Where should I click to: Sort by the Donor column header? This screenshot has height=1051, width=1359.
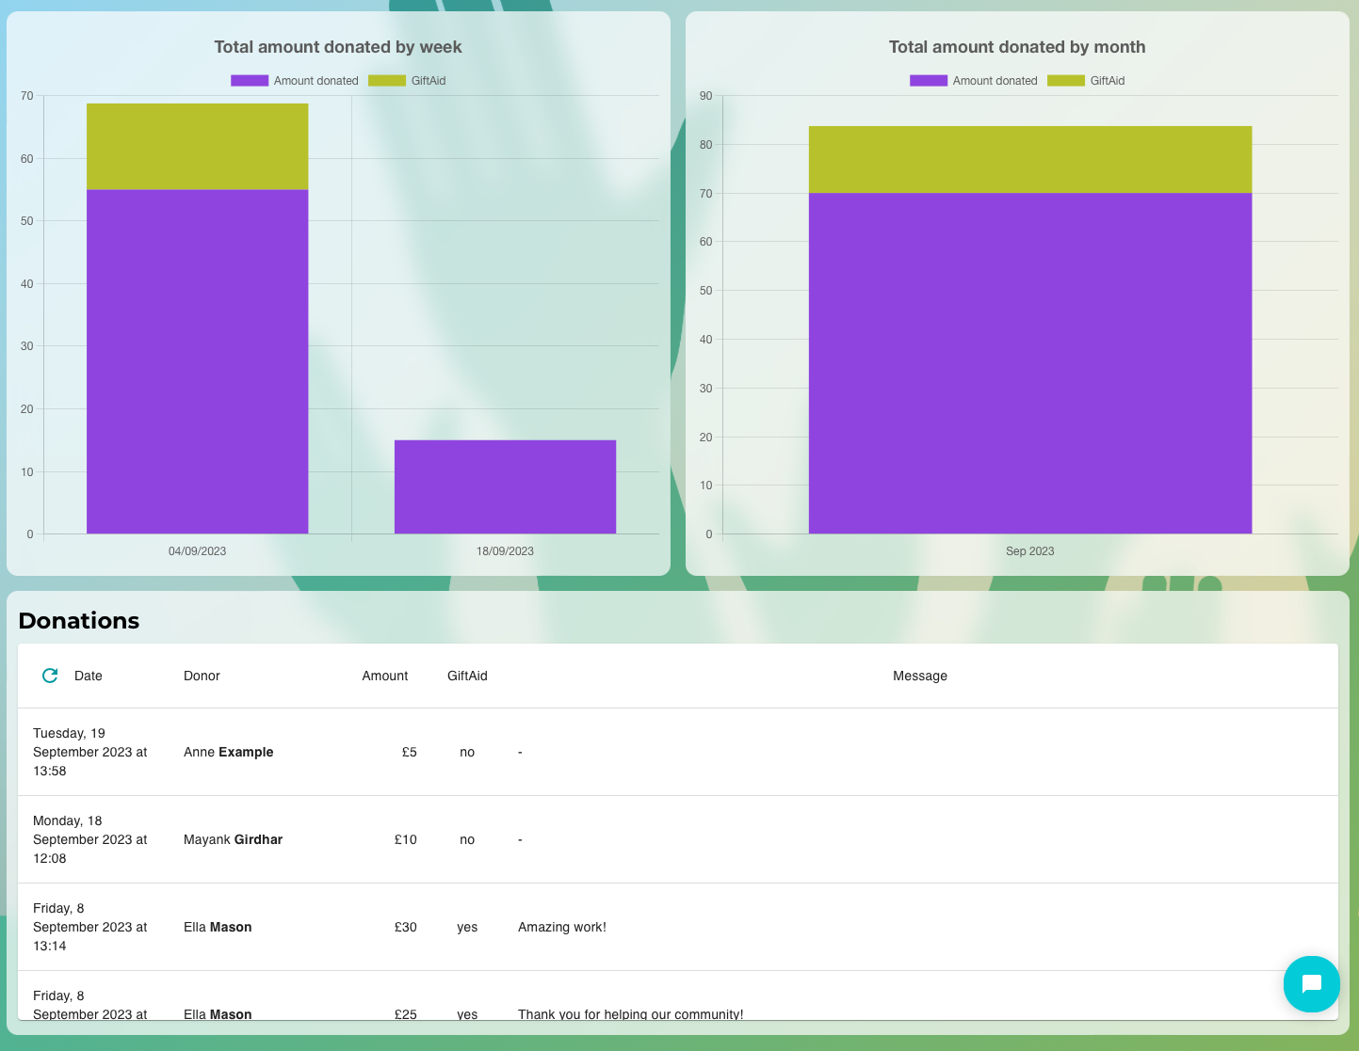coord(202,676)
